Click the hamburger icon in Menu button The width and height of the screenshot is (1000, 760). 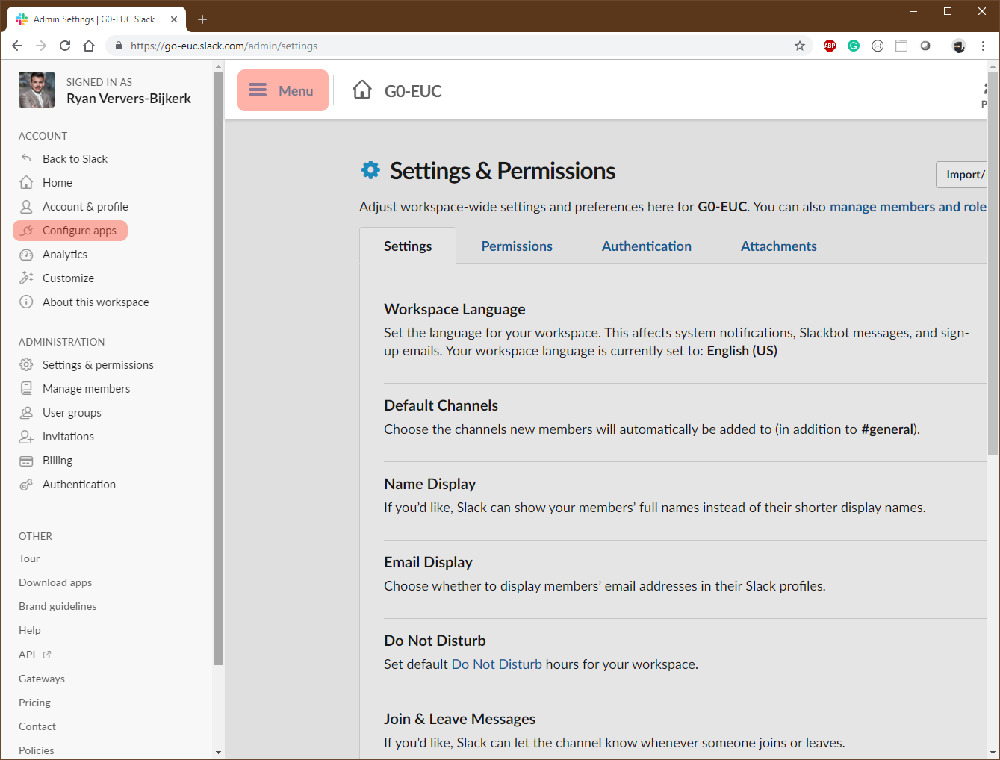258,90
